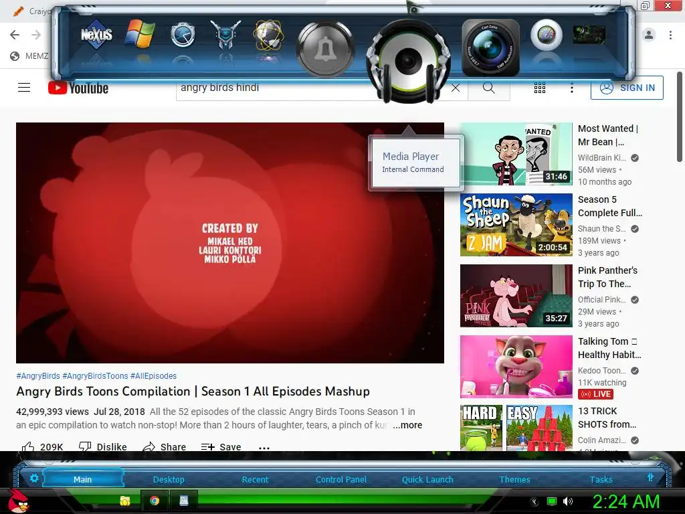Open the YouTube apps grid icon

(x=540, y=88)
